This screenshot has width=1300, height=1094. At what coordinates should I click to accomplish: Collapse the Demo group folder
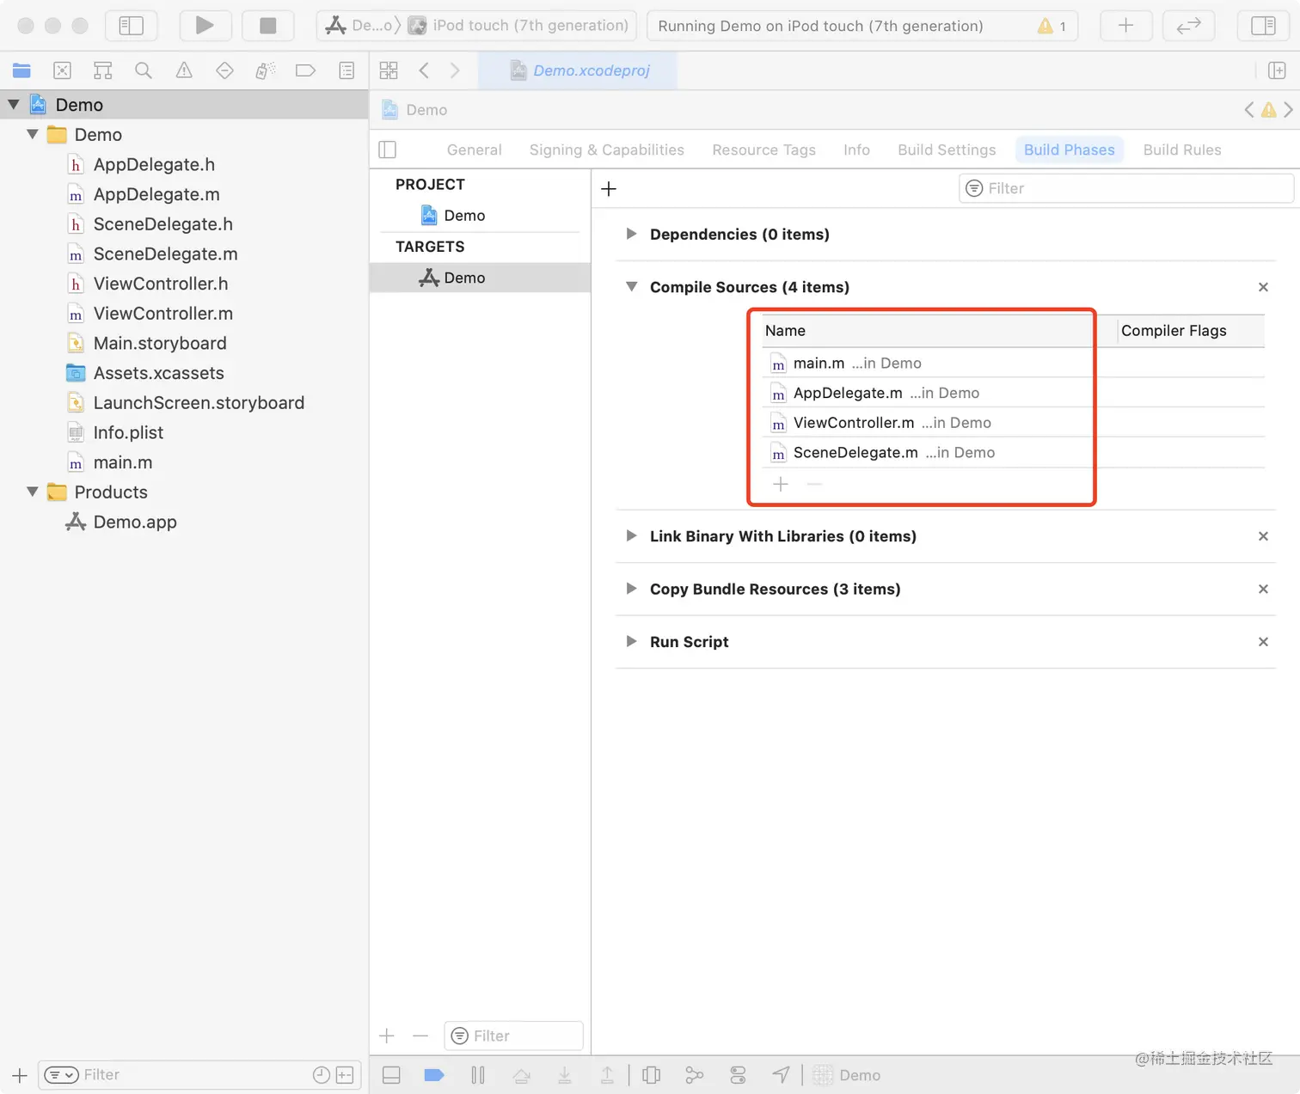click(33, 134)
